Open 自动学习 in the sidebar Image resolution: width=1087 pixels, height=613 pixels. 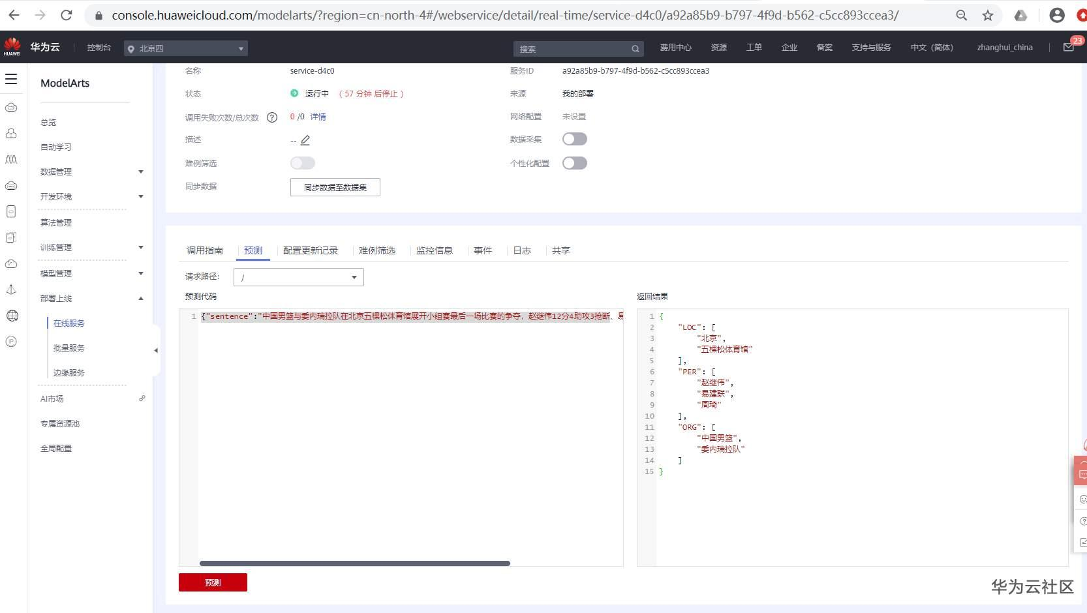tap(56, 147)
